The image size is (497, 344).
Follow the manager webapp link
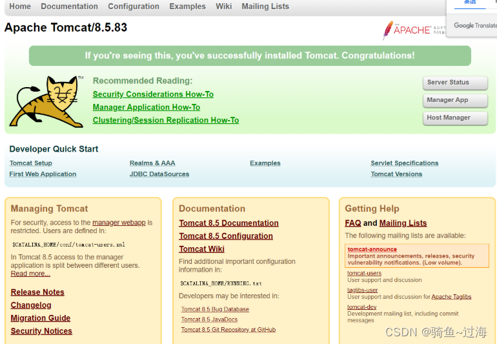tap(119, 223)
